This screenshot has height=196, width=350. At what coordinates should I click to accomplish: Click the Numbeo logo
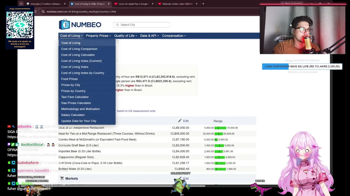[x=80, y=24]
